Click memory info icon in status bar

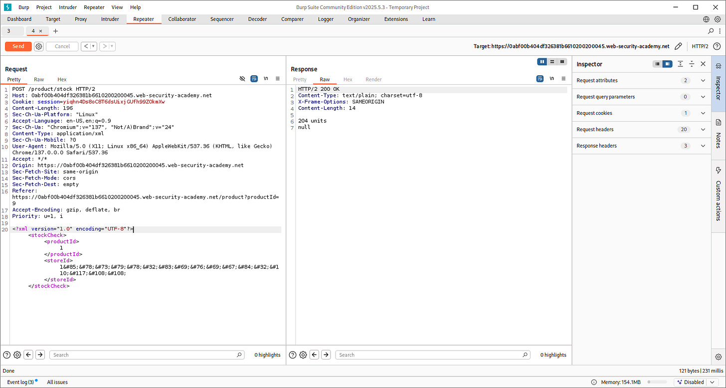coord(594,382)
